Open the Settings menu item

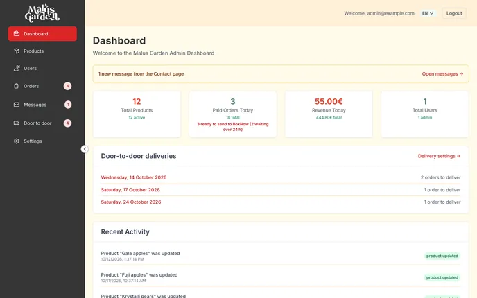(42, 141)
